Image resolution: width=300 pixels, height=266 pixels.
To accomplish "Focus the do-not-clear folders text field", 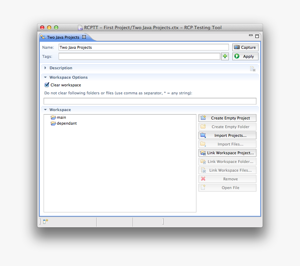I will (150, 101).
